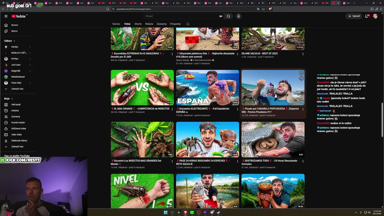Bookmark this page in the address bar

pyautogui.click(x=108, y=9)
